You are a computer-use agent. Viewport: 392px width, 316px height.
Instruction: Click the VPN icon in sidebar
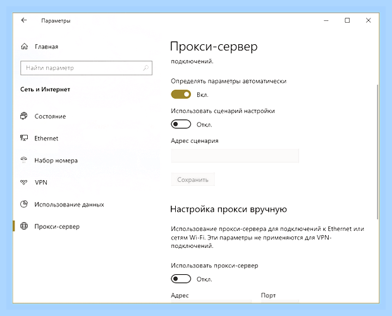coord(24,183)
